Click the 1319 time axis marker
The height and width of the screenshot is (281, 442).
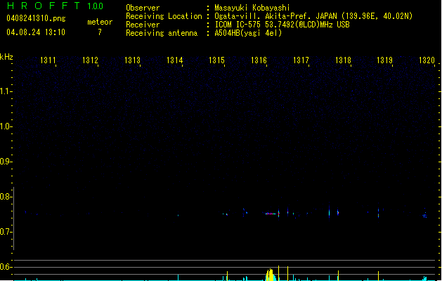pos(385,60)
